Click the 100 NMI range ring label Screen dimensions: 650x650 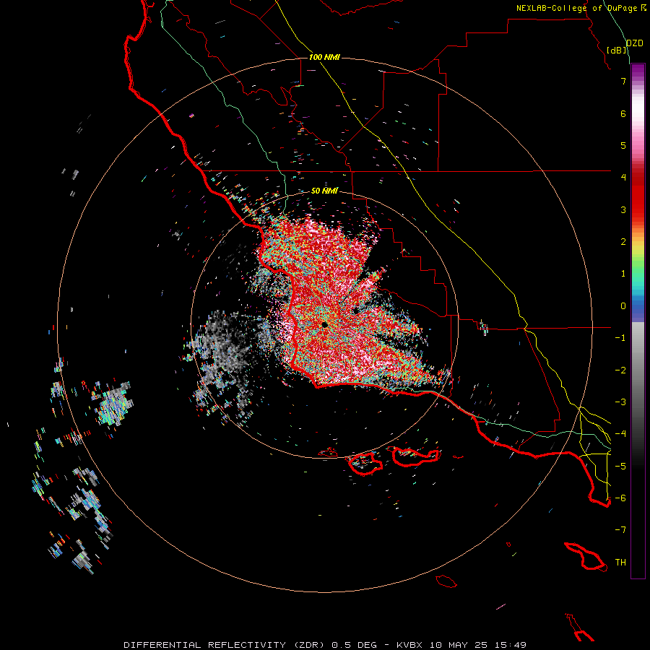(x=324, y=57)
